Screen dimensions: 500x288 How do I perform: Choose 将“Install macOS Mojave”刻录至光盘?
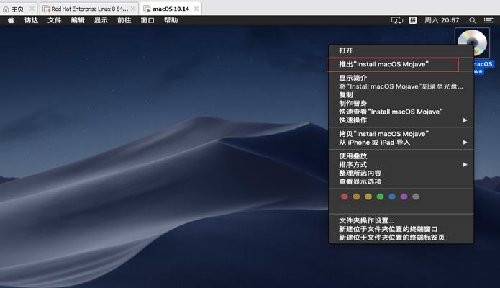point(401,86)
